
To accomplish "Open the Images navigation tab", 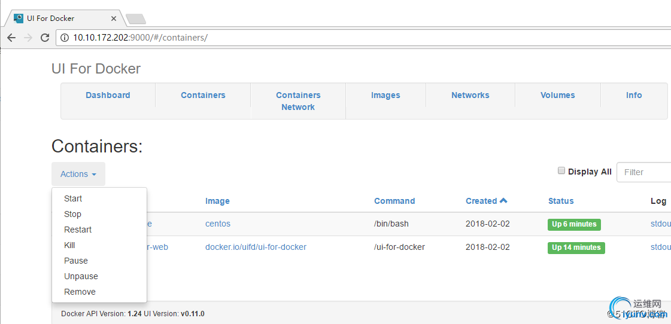I will 385,95.
